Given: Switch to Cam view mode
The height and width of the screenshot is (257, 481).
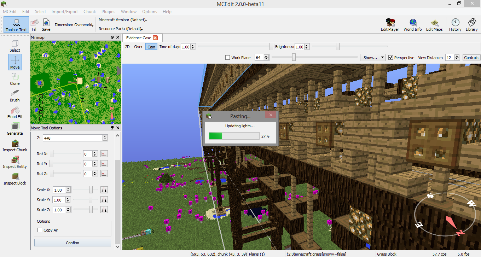Looking at the screenshot, I should click(x=151, y=47).
